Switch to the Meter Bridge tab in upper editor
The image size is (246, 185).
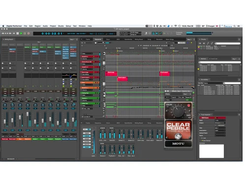(x=170, y=39)
